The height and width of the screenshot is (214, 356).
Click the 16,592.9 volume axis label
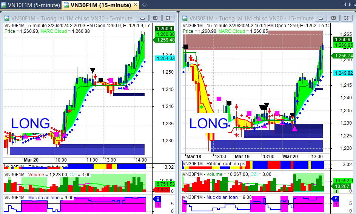click(x=344, y=181)
